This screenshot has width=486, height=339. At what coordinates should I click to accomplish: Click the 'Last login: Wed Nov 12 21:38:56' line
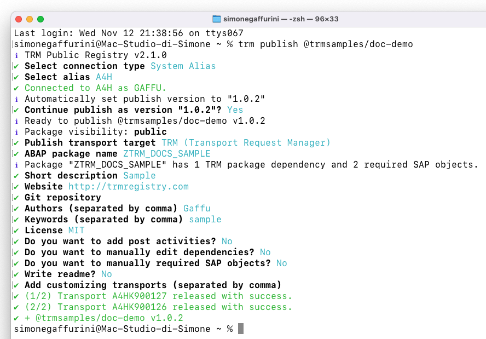(129, 33)
